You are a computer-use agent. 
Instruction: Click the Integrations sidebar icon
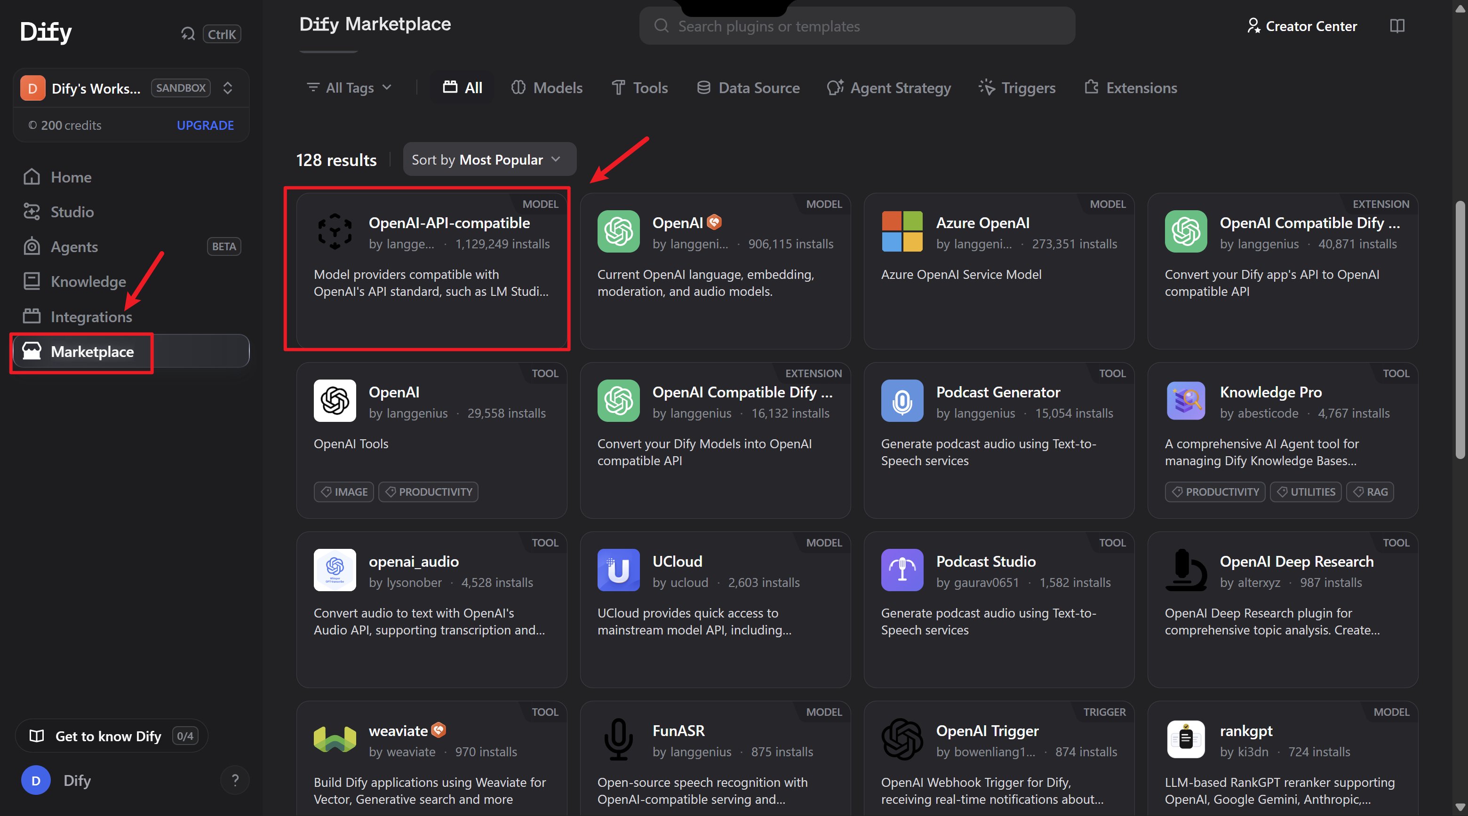coord(32,316)
